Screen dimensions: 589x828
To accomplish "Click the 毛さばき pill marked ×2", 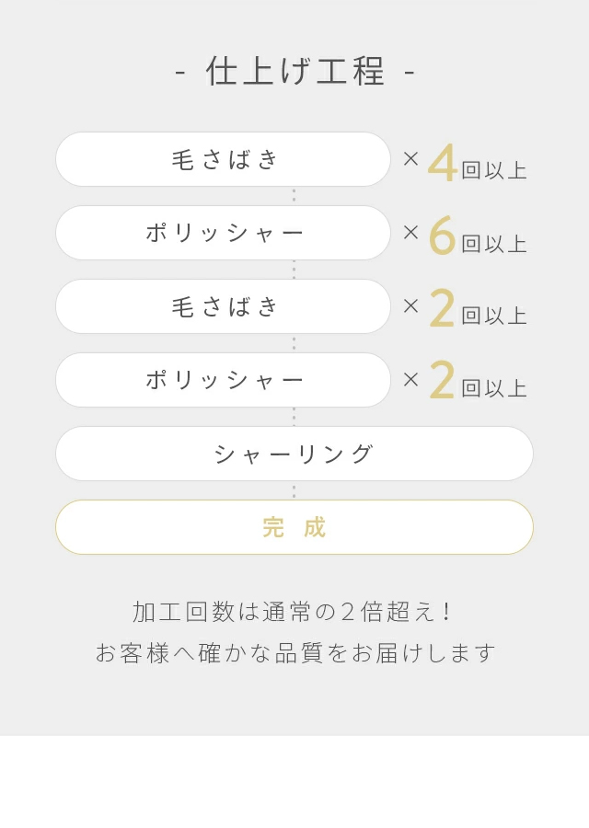I will click(223, 306).
